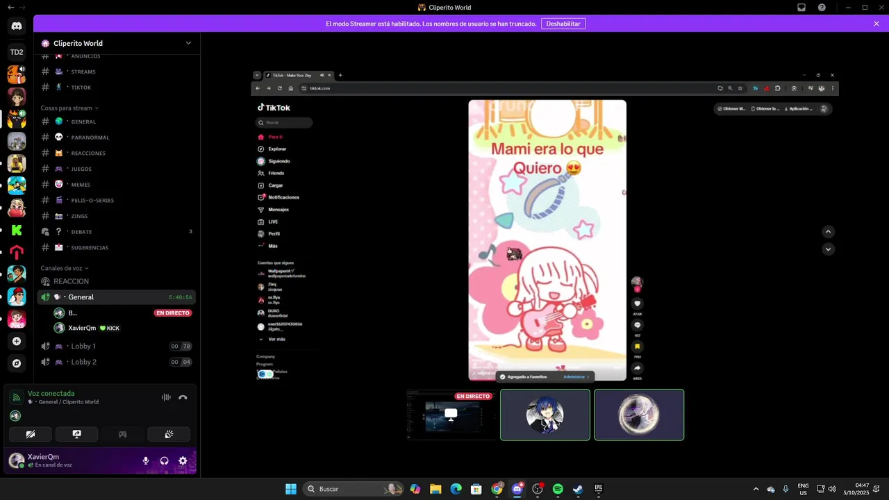Viewport: 889px width, 500px height.
Task: Click the stream view up chevron
Action: 828,232
